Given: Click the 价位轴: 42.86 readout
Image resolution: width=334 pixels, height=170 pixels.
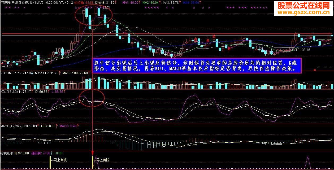Looking at the screenshot, I should click(83, 2).
